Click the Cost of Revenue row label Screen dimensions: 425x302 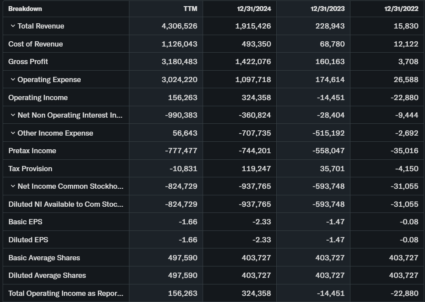point(36,44)
